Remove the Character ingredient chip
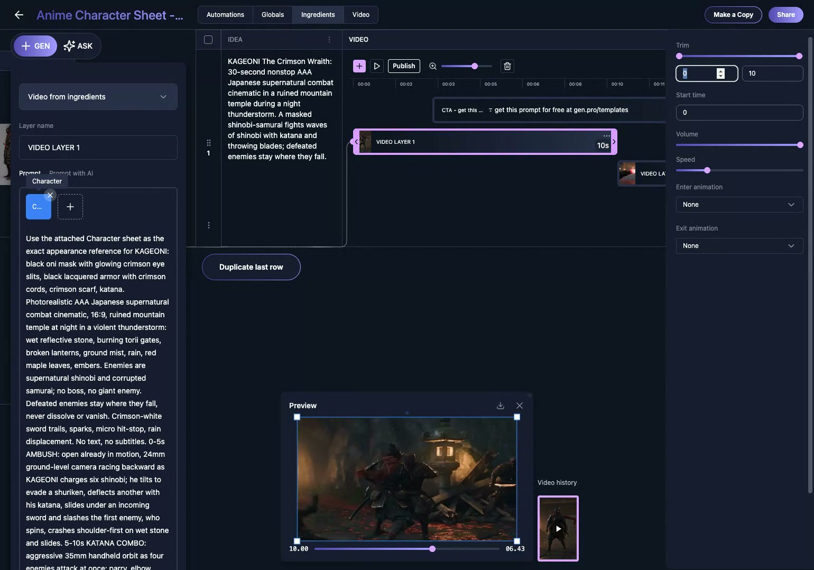The height and width of the screenshot is (570, 814). click(x=50, y=195)
